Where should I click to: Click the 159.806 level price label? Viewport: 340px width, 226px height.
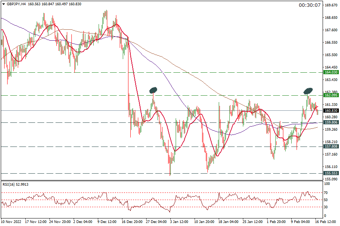click(331, 122)
